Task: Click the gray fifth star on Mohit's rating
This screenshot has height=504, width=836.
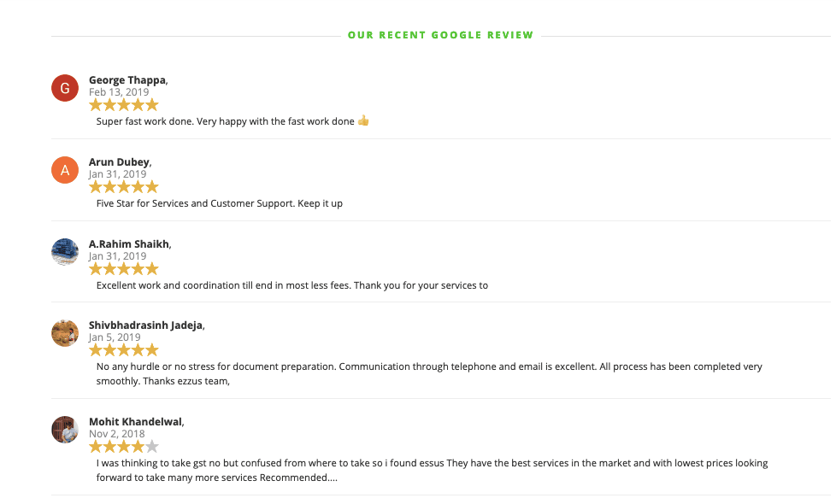Action: [x=152, y=447]
